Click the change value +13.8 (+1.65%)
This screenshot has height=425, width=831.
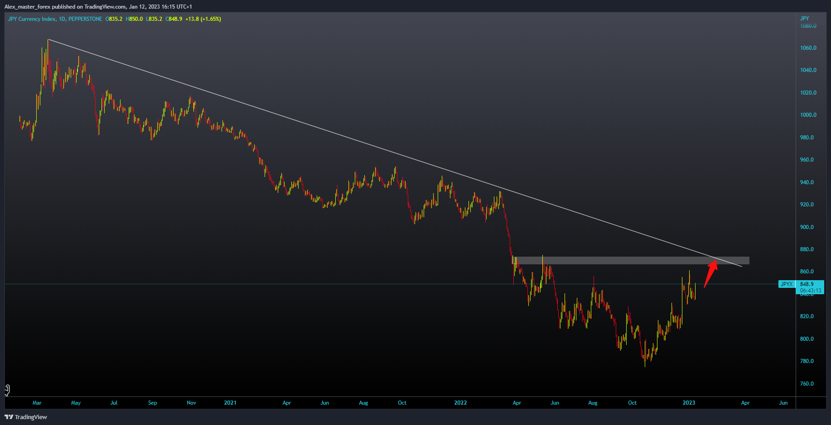(x=203, y=19)
